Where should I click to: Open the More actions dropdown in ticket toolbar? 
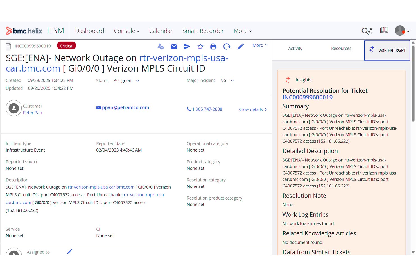[260, 45]
